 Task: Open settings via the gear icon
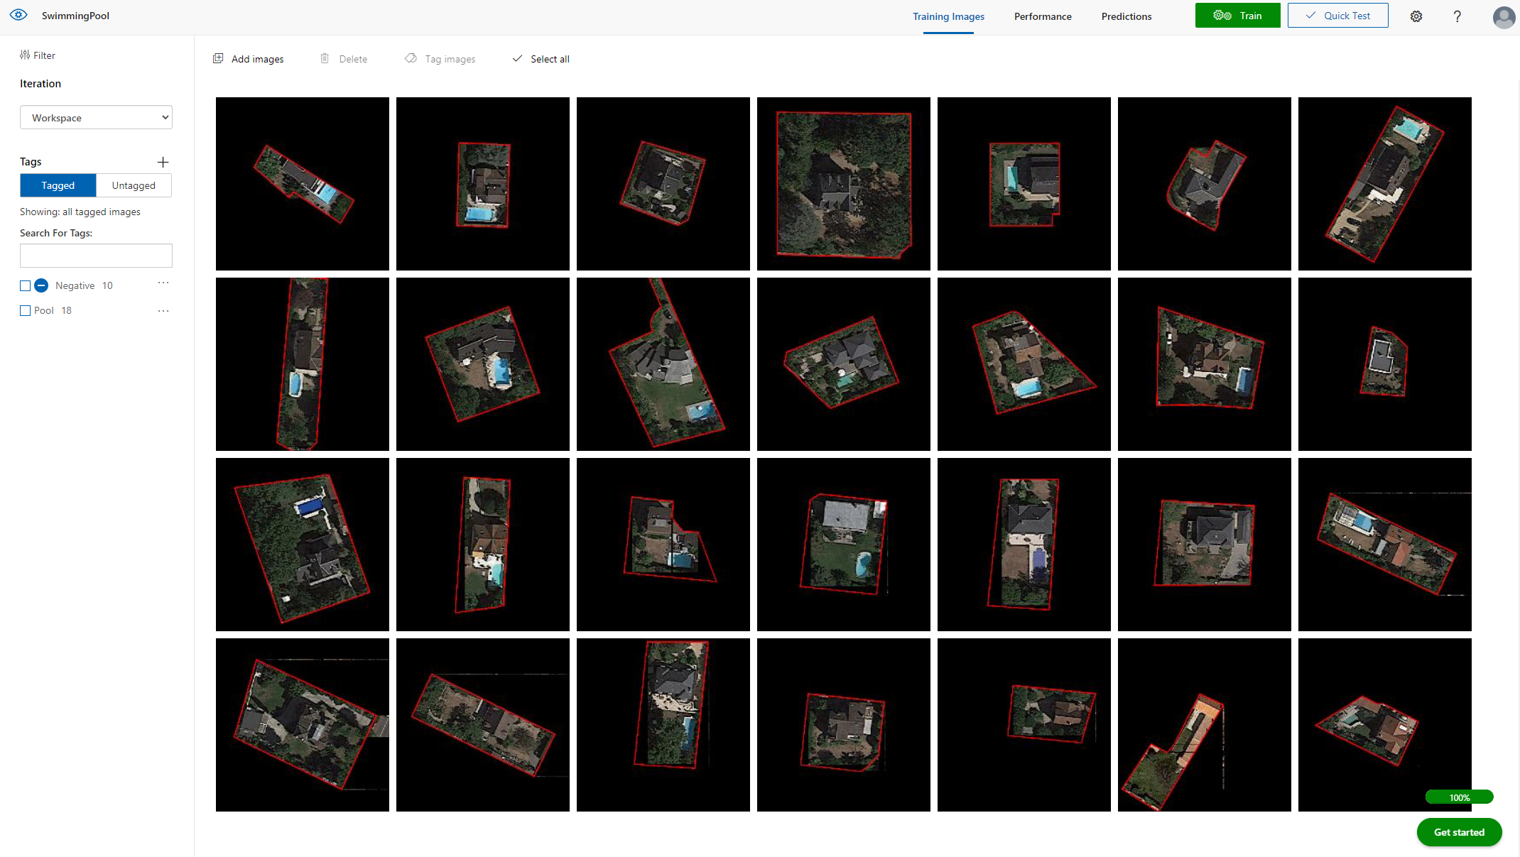(1416, 16)
